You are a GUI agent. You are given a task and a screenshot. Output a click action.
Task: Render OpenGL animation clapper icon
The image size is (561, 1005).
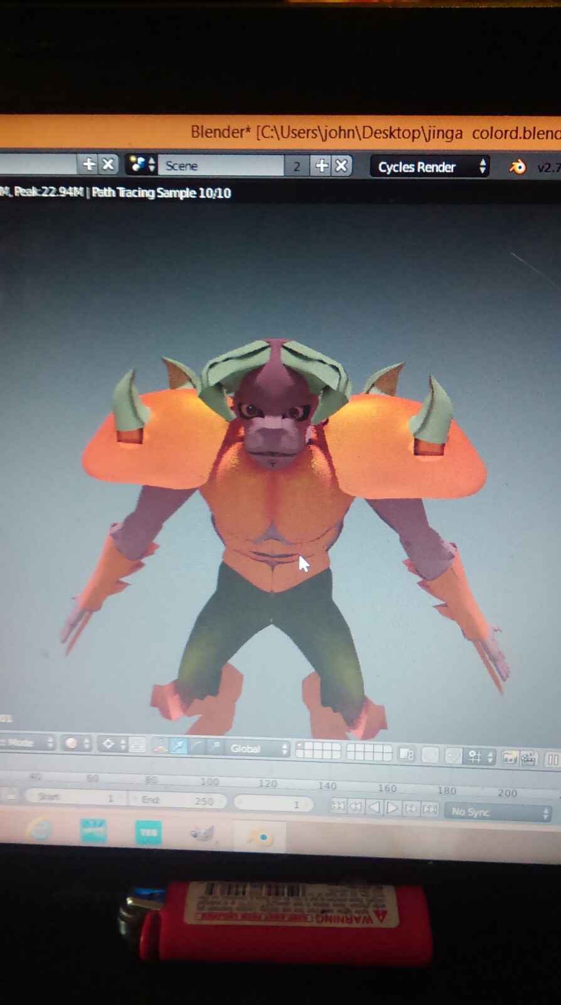click(x=528, y=759)
